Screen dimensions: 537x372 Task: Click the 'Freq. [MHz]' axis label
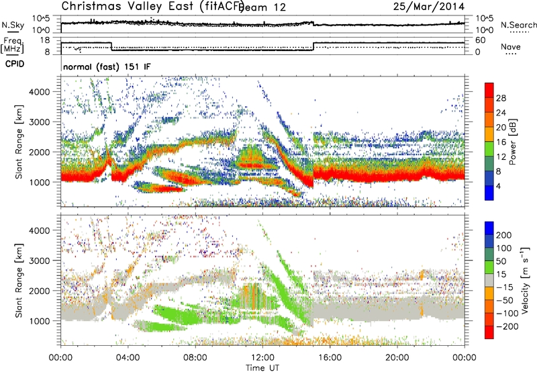[12, 45]
